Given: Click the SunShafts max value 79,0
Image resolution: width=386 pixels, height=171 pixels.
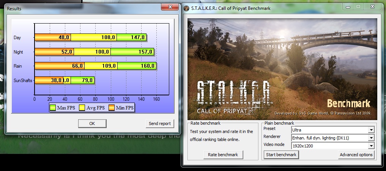Looking at the screenshot, I should point(87,80).
